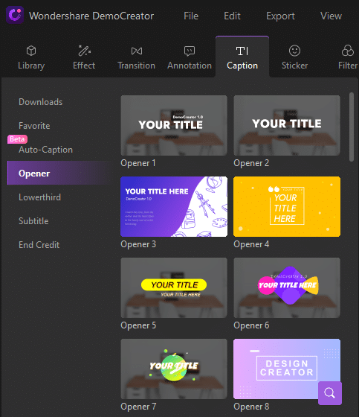Click the "Opener 8" label text
359x417 pixels.
pos(251,407)
